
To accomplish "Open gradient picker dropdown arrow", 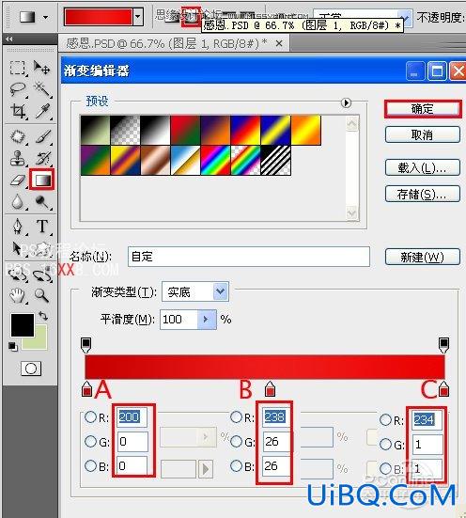I will click(138, 17).
